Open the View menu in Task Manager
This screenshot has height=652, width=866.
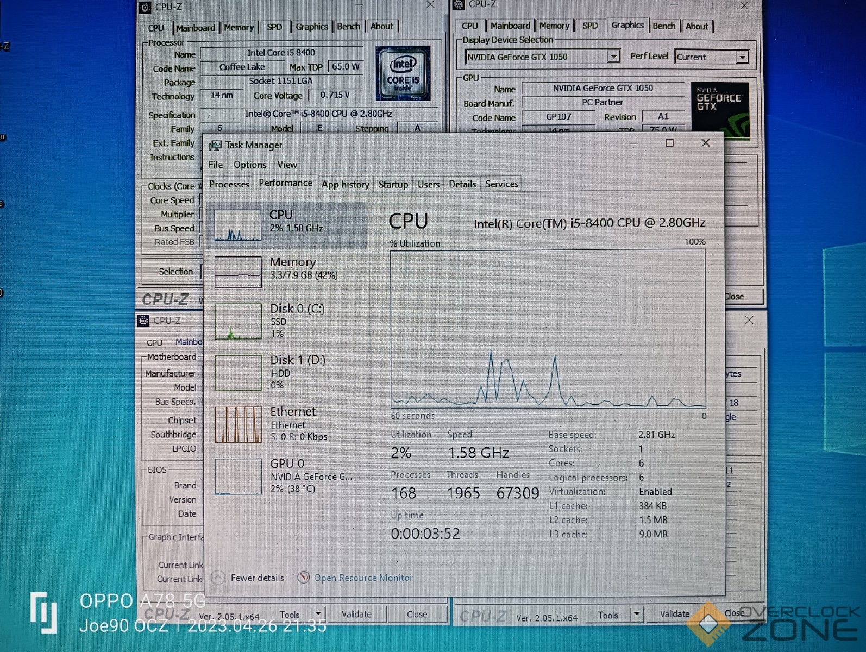coord(287,165)
